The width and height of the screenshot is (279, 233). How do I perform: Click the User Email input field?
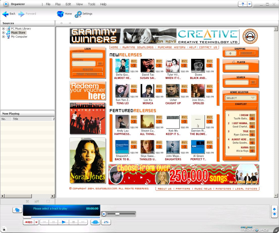point(87,55)
